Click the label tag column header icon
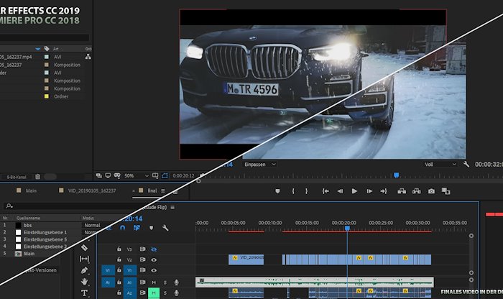The image size is (503, 299). [x=47, y=49]
